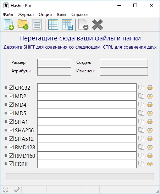Copy the ED2K hash value
This screenshot has height=194, width=160.
click(141, 164)
